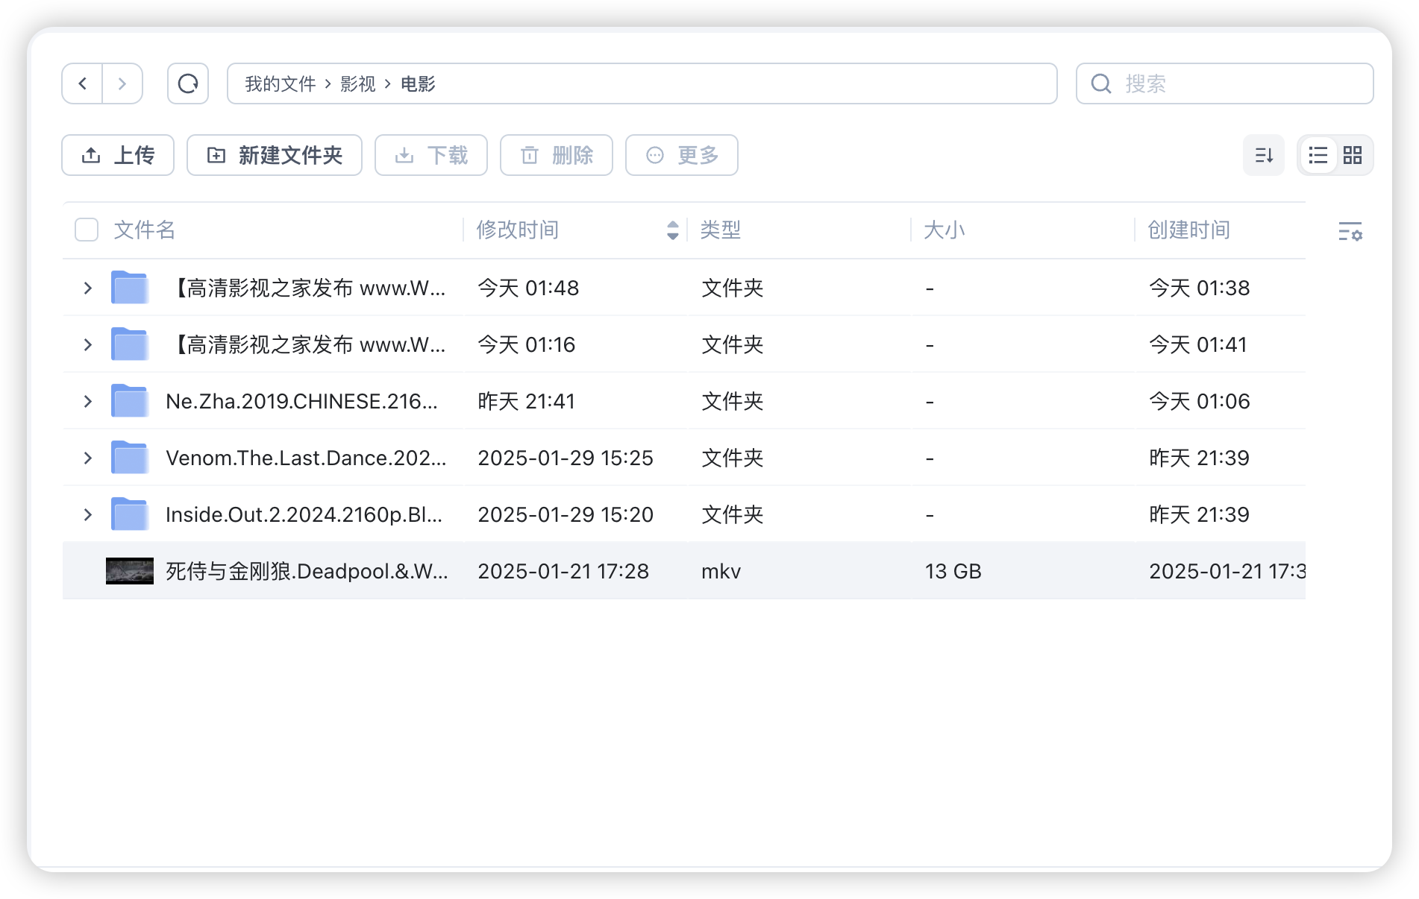Image resolution: width=1419 pixels, height=899 pixels.
Task: Sort by 修改时间 arrows
Action: click(x=672, y=230)
